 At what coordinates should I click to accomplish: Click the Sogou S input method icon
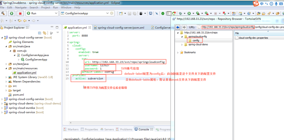point(255,4)
